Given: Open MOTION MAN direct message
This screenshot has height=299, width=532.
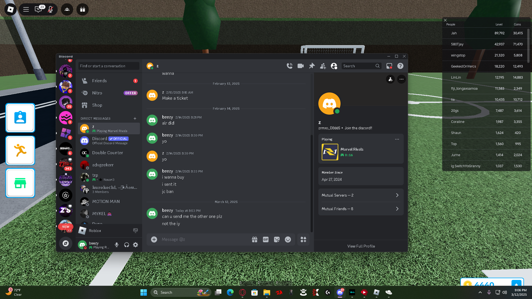Looking at the screenshot, I should click(109, 202).
